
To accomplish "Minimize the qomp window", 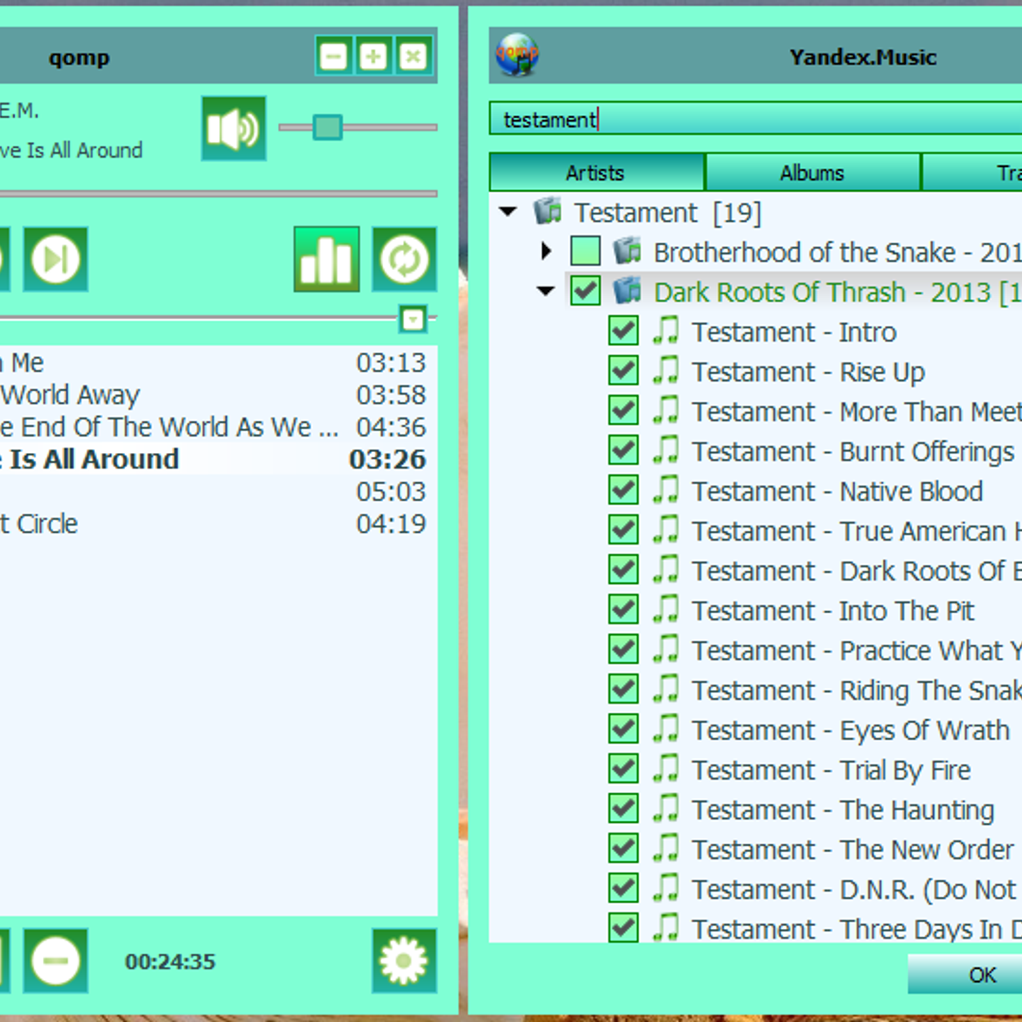I will click(333, 57).
